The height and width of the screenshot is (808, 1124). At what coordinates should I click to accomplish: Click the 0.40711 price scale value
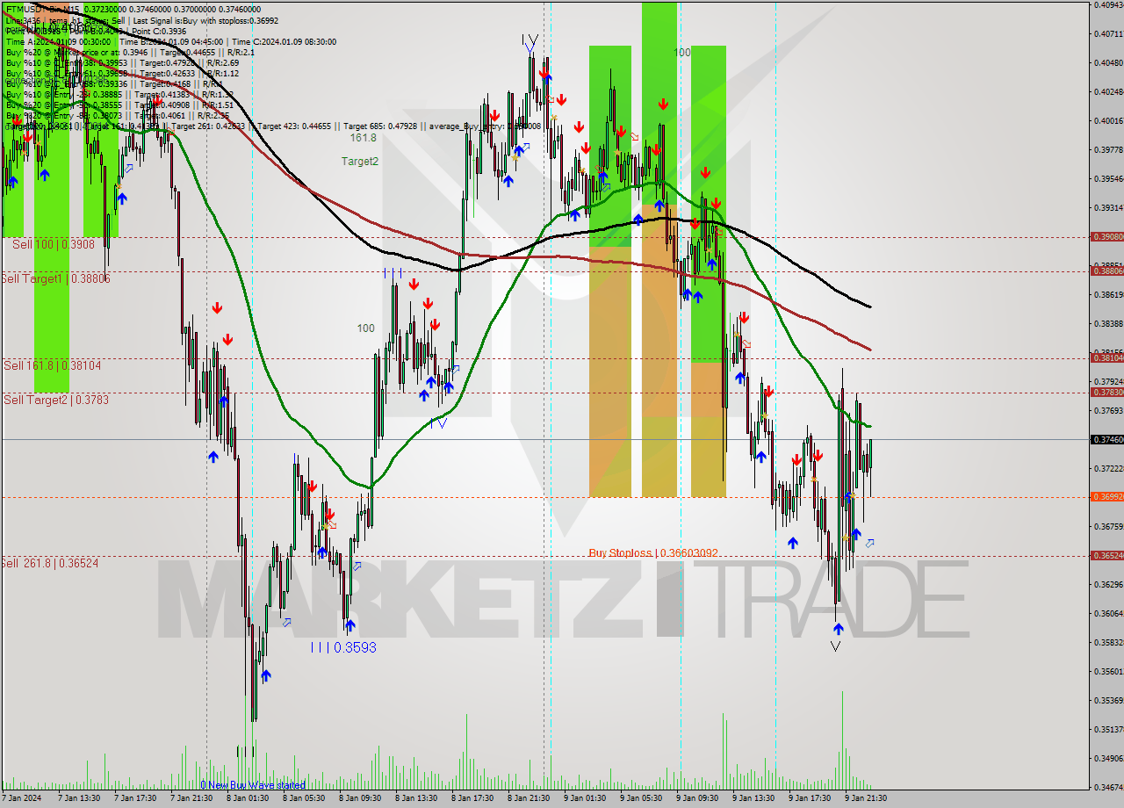[1108, 34]
